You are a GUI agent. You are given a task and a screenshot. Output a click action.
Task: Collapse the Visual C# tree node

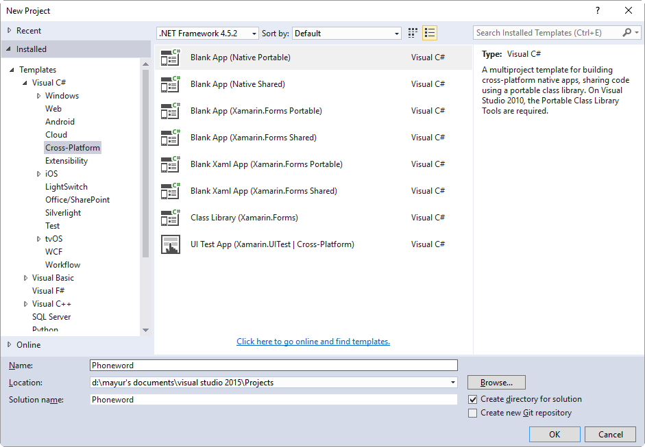(x=25, y=83)
